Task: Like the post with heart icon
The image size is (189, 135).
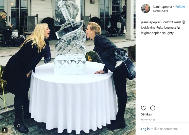Action: click(144, 108)
